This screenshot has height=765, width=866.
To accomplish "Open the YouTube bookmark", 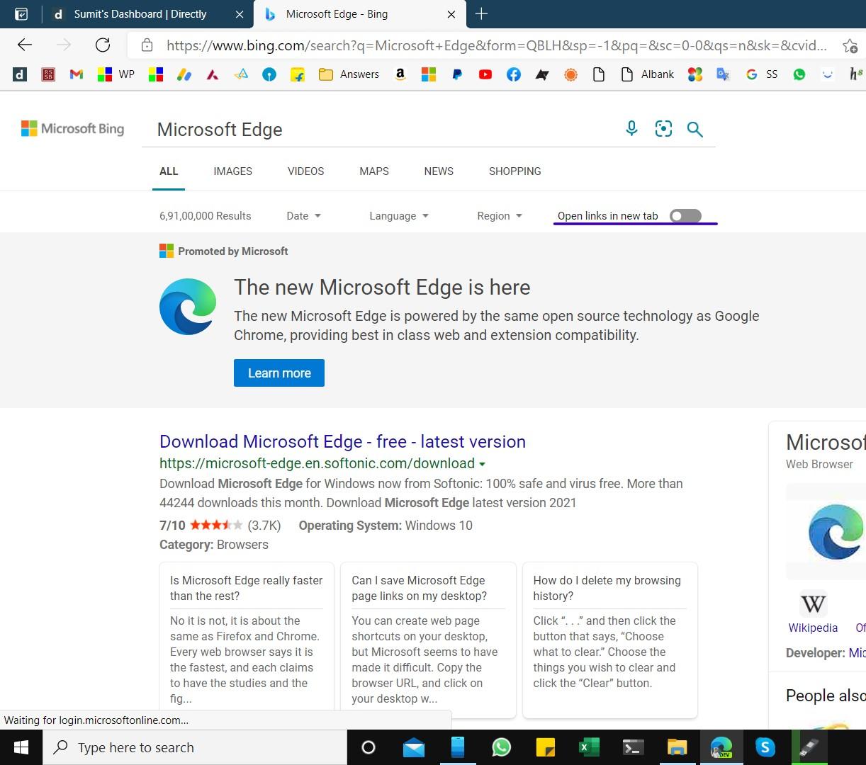I will (485, 74).
